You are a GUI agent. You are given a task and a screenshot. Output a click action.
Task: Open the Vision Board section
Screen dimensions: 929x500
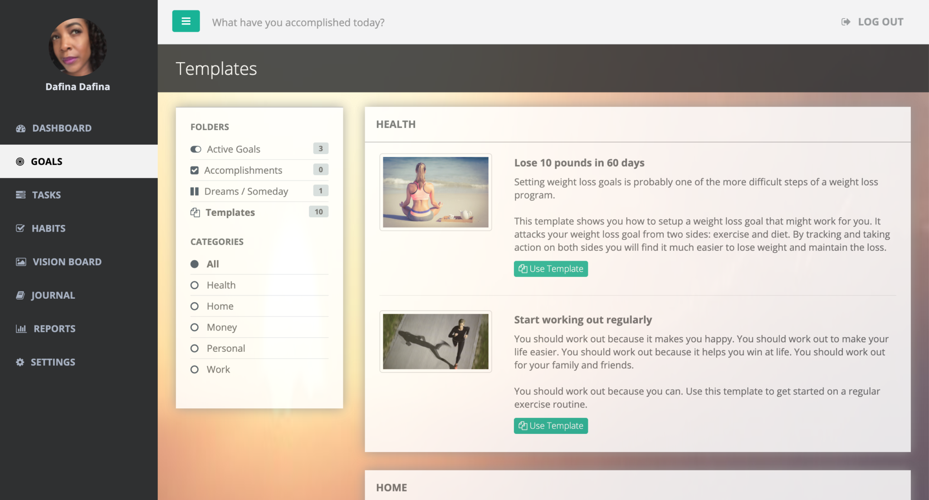[79, 262]
